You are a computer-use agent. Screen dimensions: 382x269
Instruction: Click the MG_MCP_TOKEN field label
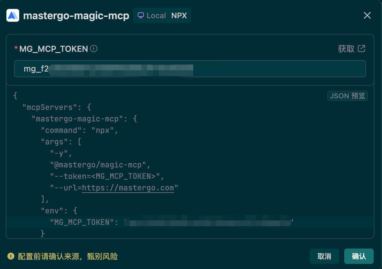[x=54, y=49]
